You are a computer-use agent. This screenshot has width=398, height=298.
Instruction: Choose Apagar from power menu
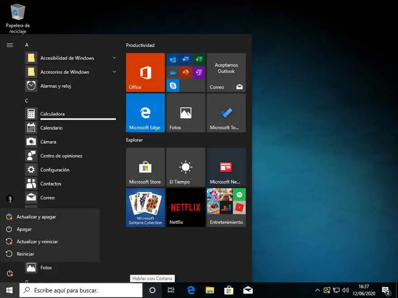(x=50, y=229)
